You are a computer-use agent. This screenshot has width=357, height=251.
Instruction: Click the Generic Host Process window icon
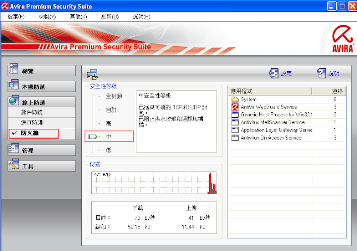click(235, 114)
